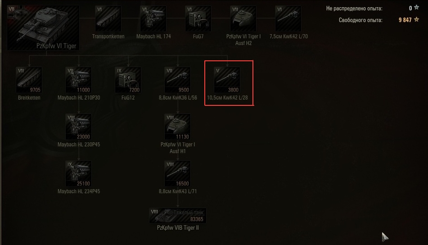Research the Maybach HL 230P45 engine
Screen dimensions: 428x245
79,127
